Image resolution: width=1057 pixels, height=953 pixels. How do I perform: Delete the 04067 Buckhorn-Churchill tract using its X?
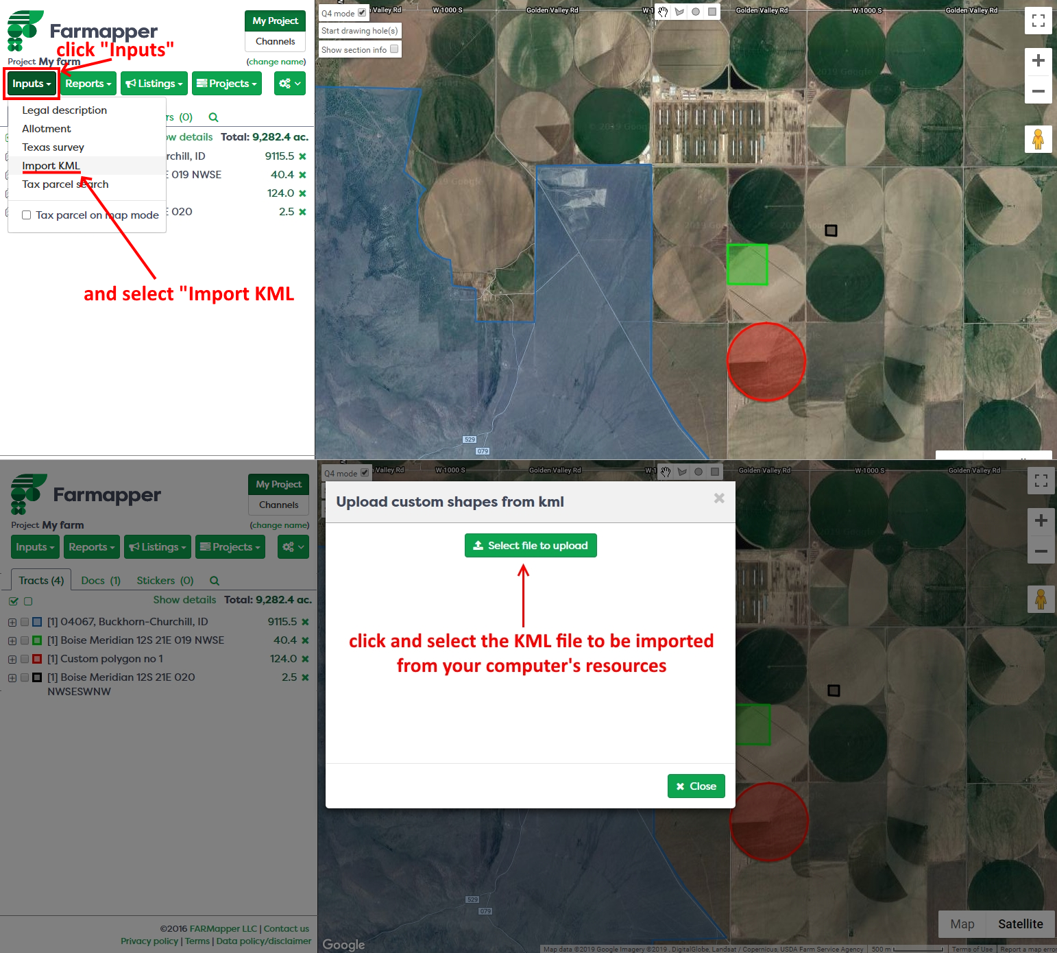point(305,622)
